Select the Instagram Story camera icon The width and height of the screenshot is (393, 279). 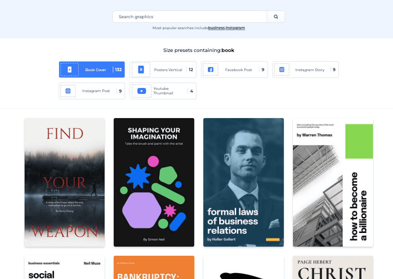tap(282, 69)
